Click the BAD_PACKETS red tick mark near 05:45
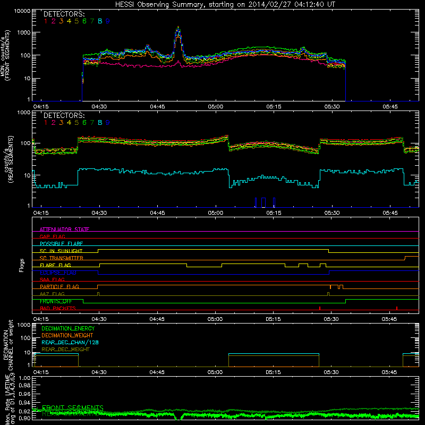This screenshot has width=425, height=425. click(397, 308)
